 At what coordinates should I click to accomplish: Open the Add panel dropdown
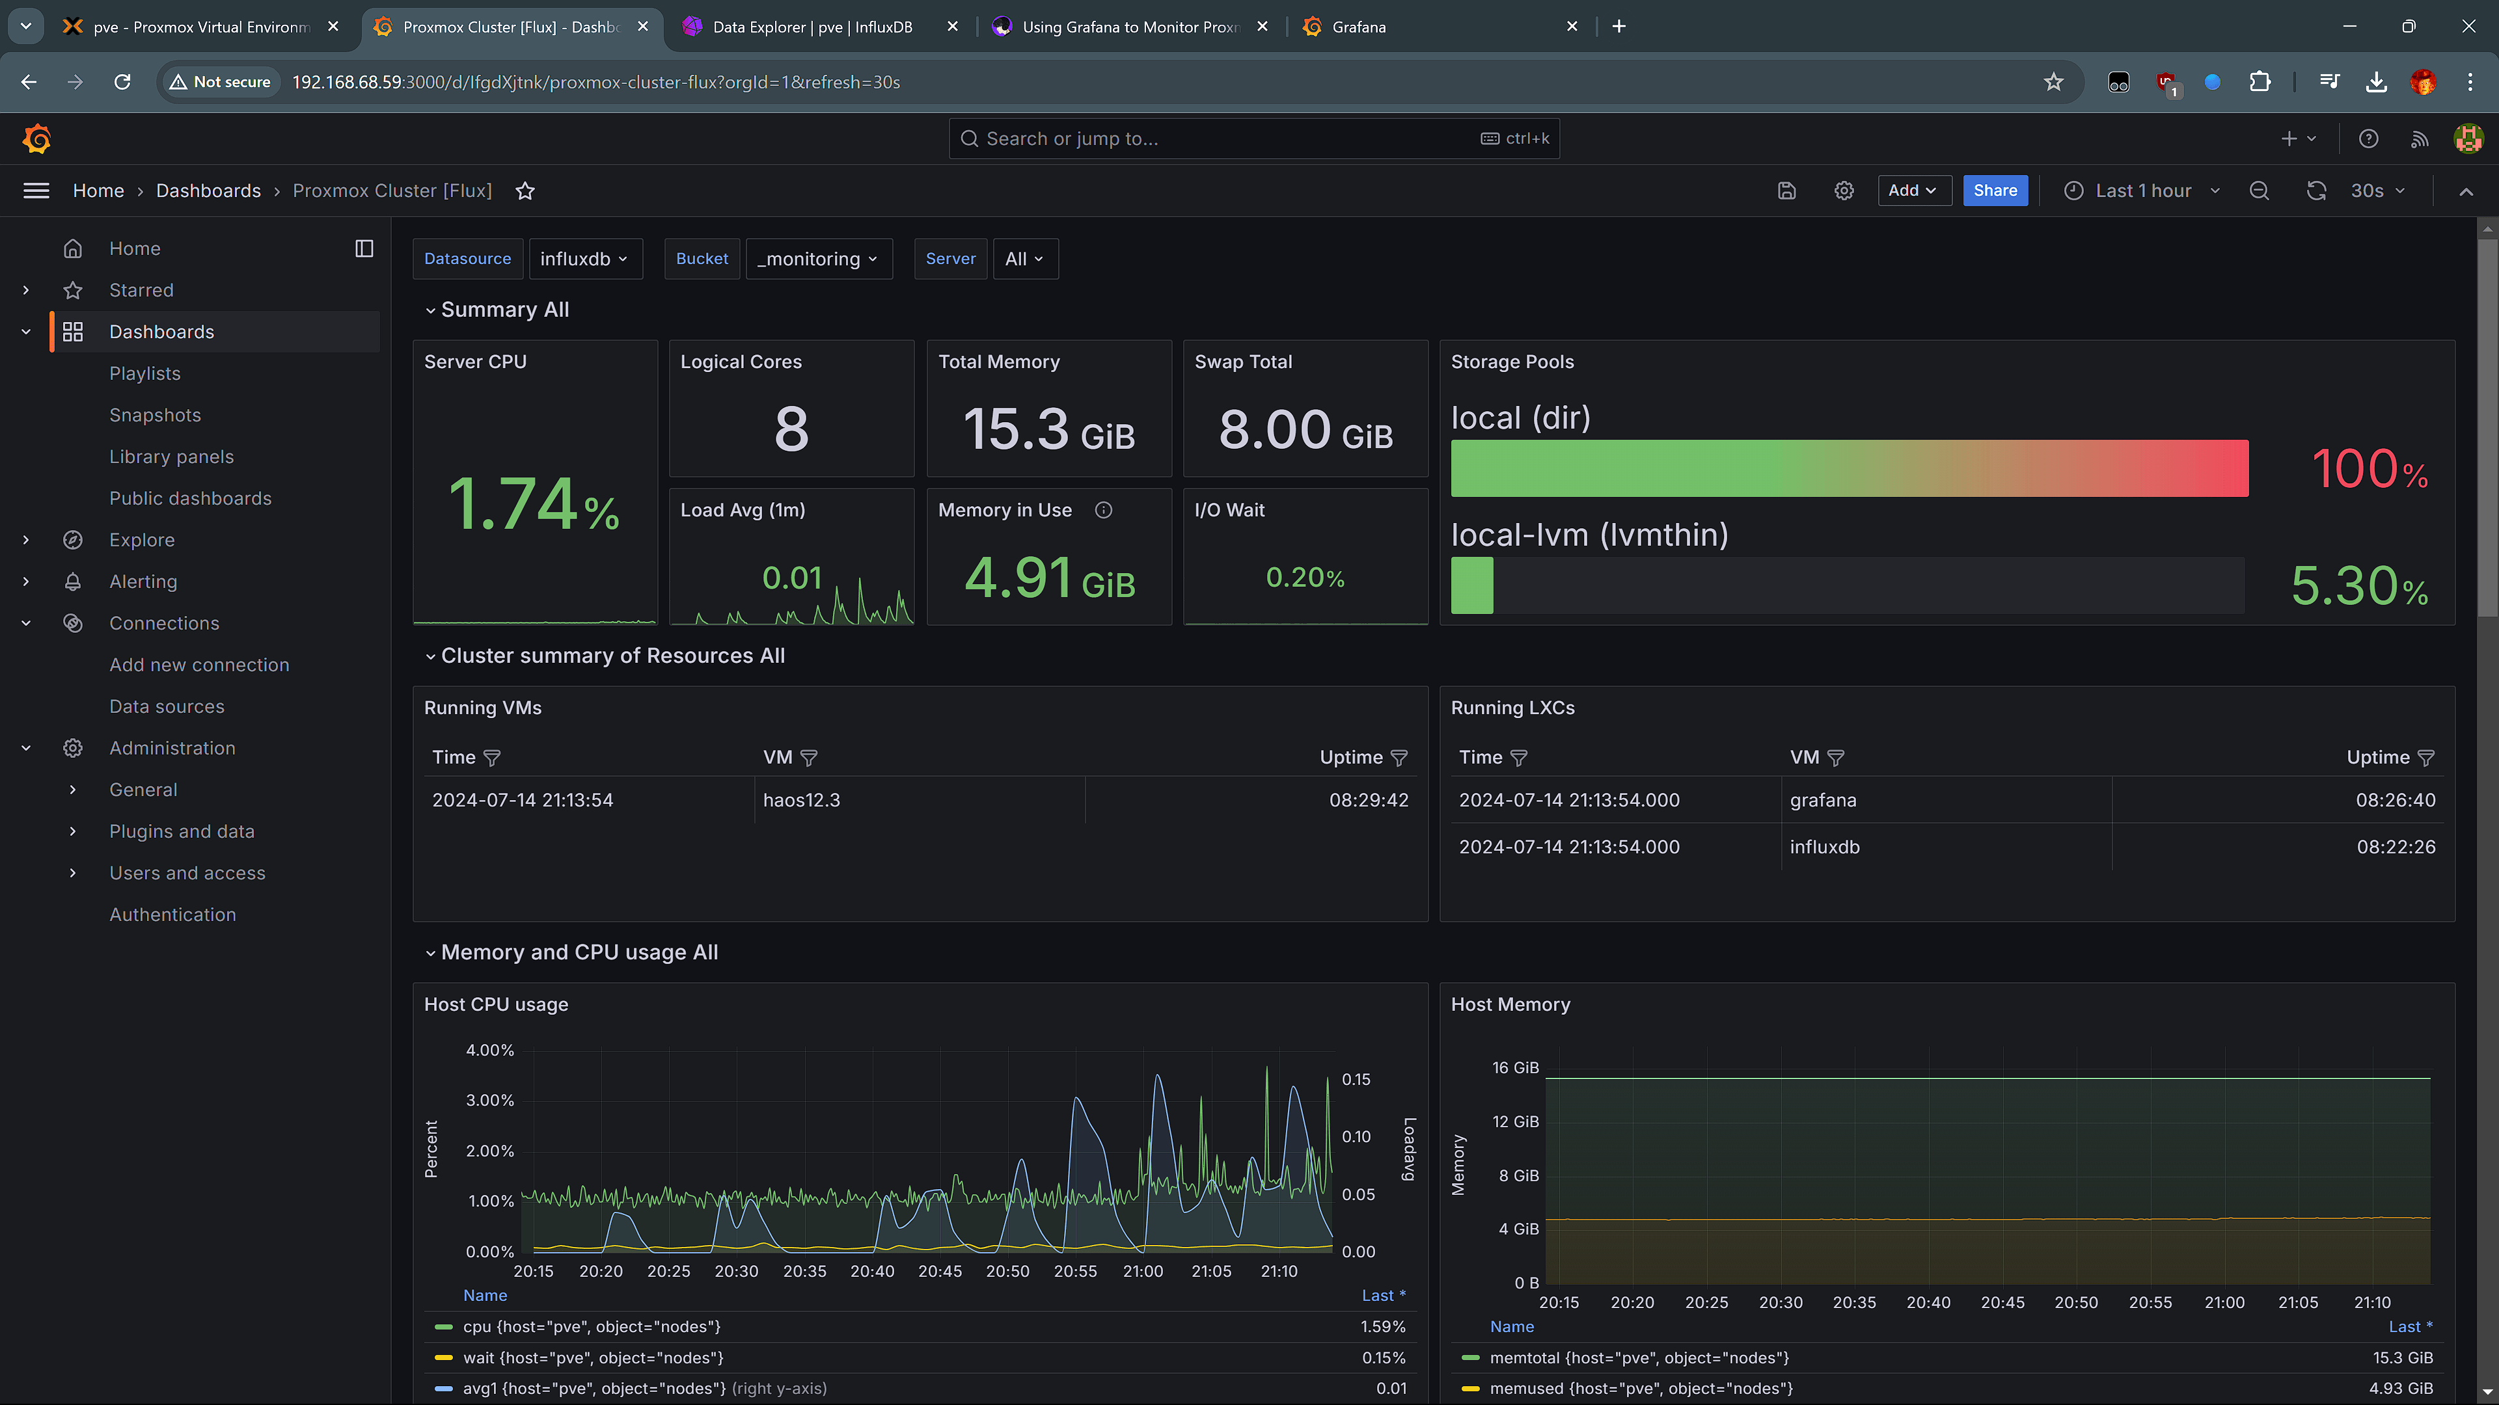(1914, 191)
